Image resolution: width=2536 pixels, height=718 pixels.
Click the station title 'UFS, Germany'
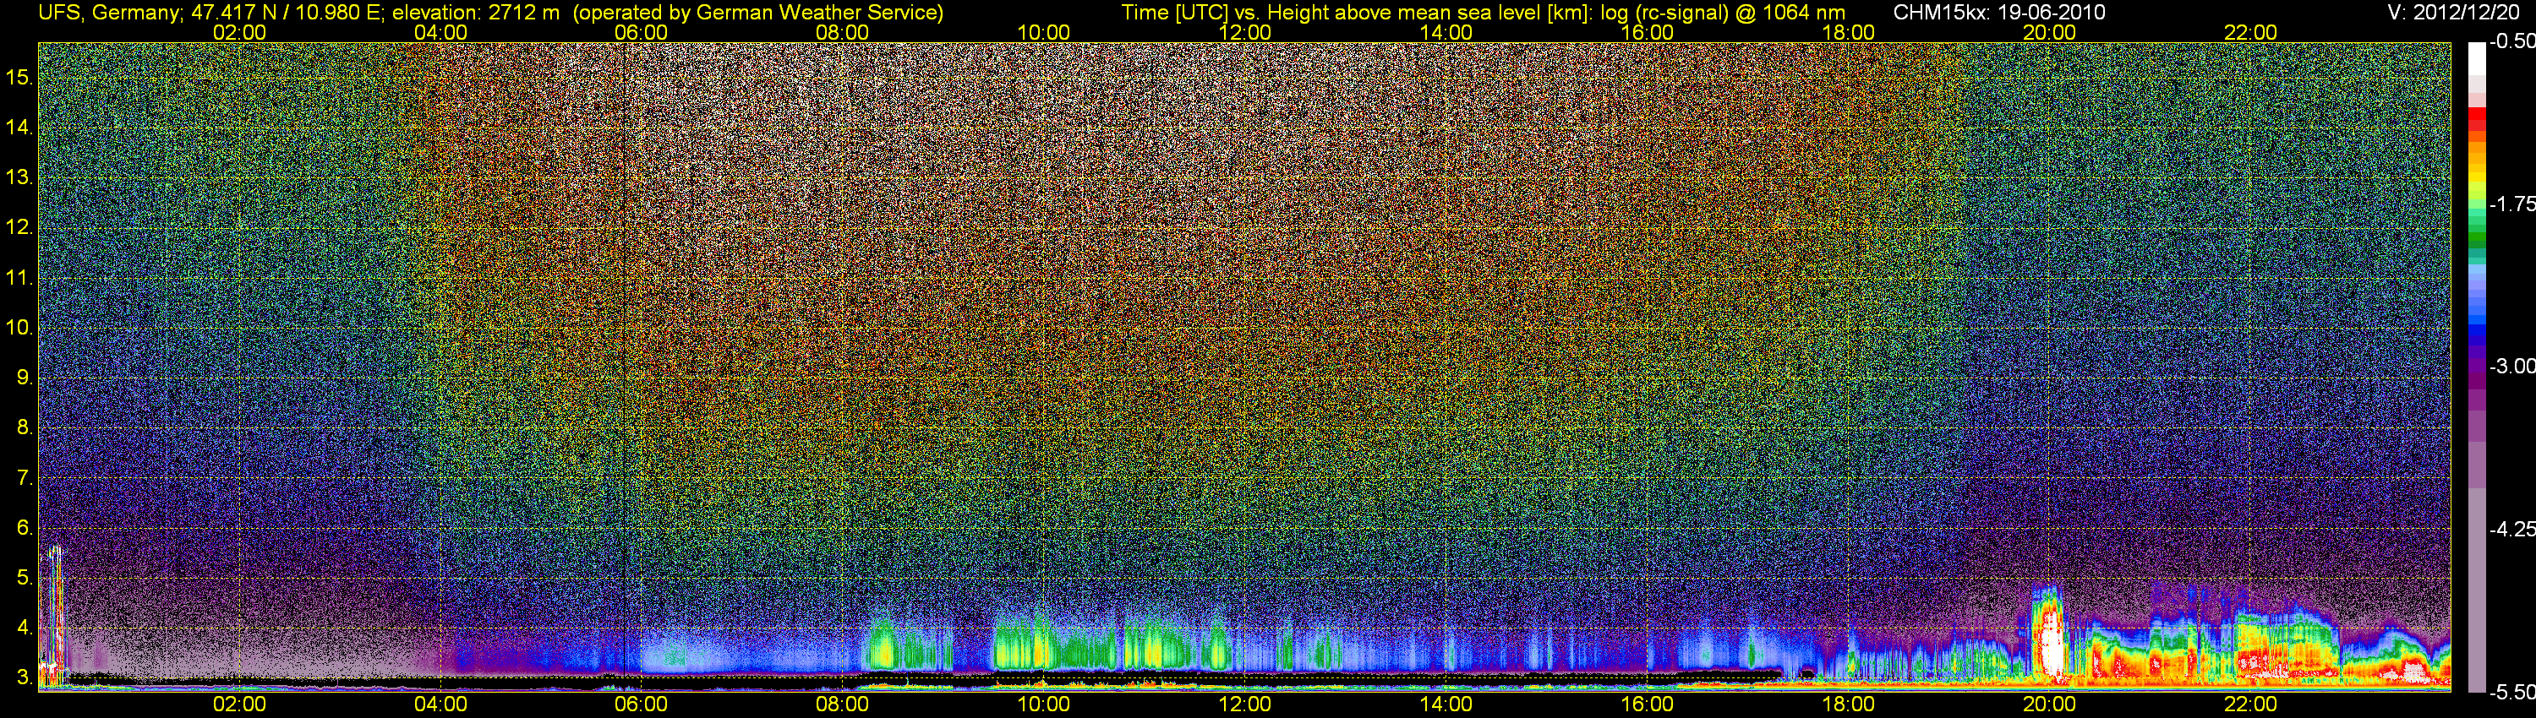point(108,13)
